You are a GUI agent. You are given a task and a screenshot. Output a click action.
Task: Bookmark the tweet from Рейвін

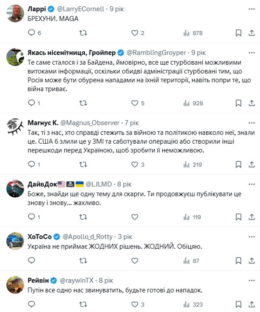click(x=239, y=304)
